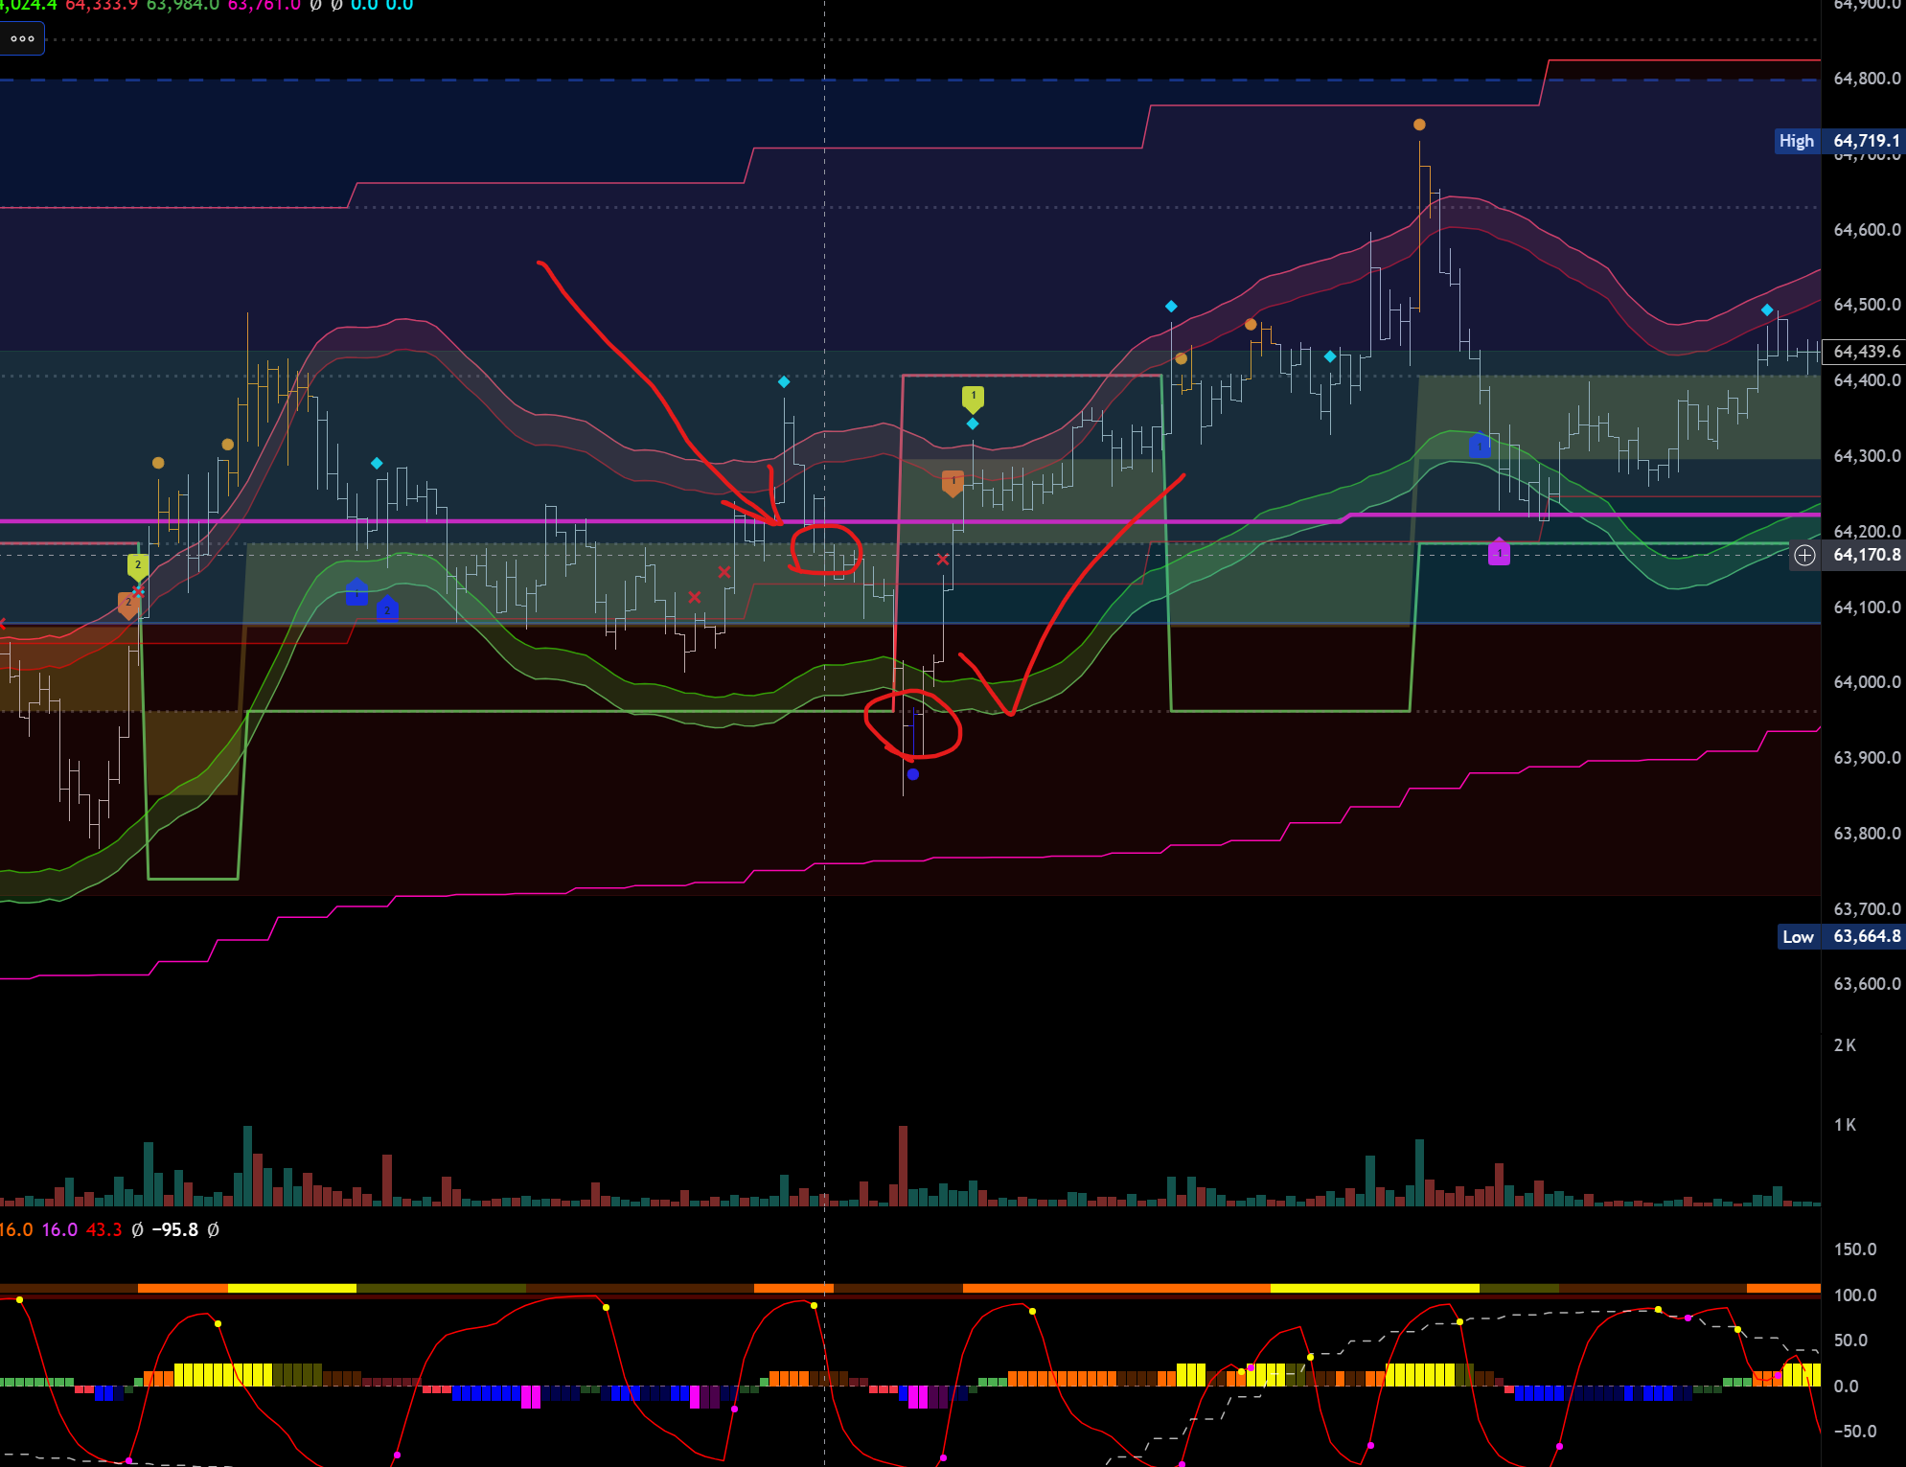Click the blue dot below the circled low
Image resolution: width=1906 pixels, height=1467 pixels.
(913, 774)
